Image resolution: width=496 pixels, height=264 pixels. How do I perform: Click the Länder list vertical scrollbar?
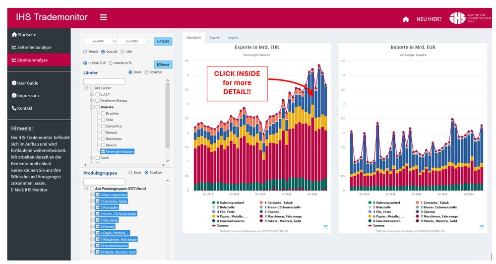[x=168, y=116]
